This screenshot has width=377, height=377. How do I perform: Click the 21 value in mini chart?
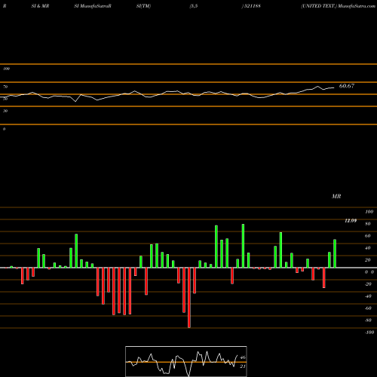click(x=243, y=366)
